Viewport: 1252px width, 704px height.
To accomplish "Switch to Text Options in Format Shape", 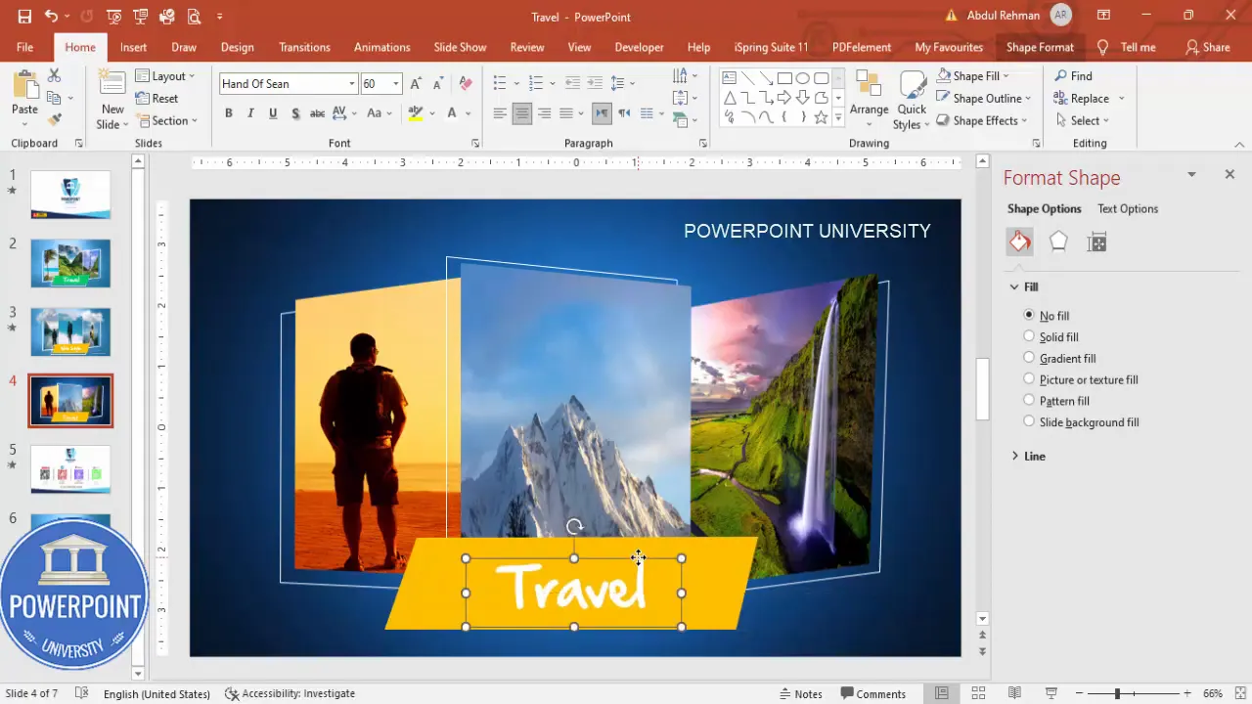I will (1128, 208).
